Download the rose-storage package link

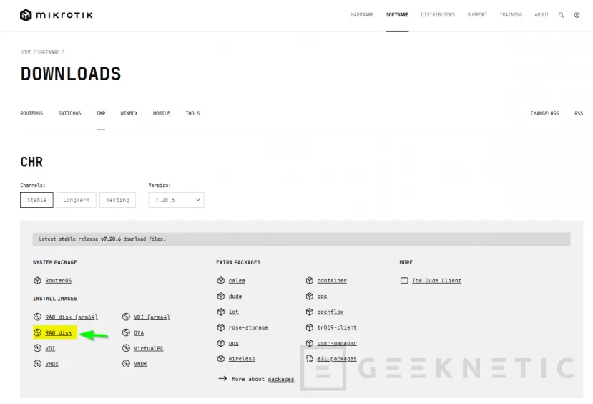pyautogui.click(x=248, y=327)
